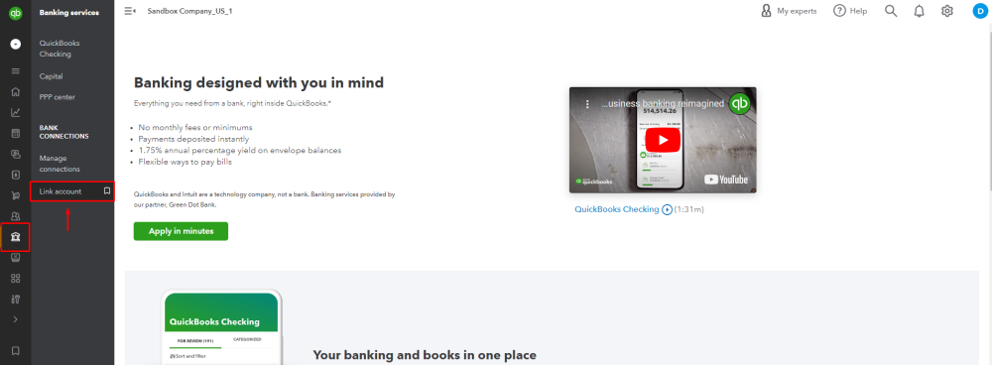Open My experts
This screenshot has height=365, width=992.
click(x=789, y=11)
